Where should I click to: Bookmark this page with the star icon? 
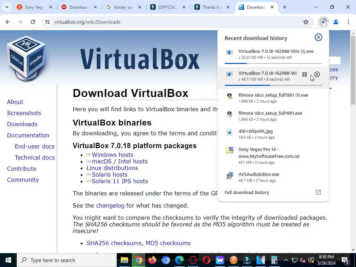306,22
